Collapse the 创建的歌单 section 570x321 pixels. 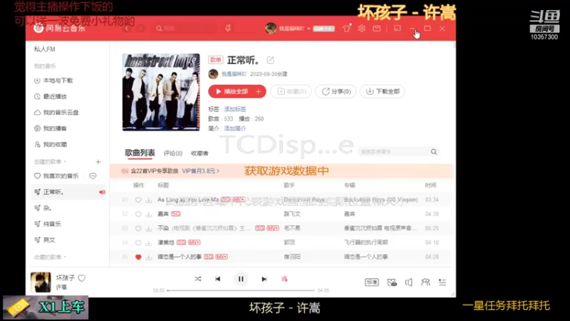pyautogui.click(x=50, y=162)
